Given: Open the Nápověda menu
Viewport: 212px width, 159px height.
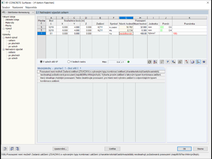Looking at the screenshot, I should pos(31,8).
